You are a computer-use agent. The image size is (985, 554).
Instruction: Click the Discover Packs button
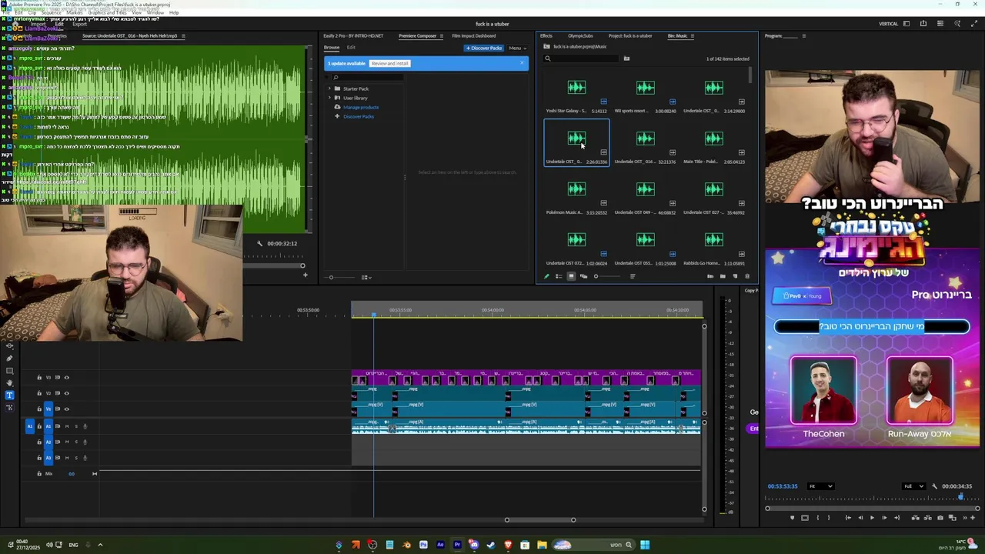pyautogui.click(x=484, y=48)
